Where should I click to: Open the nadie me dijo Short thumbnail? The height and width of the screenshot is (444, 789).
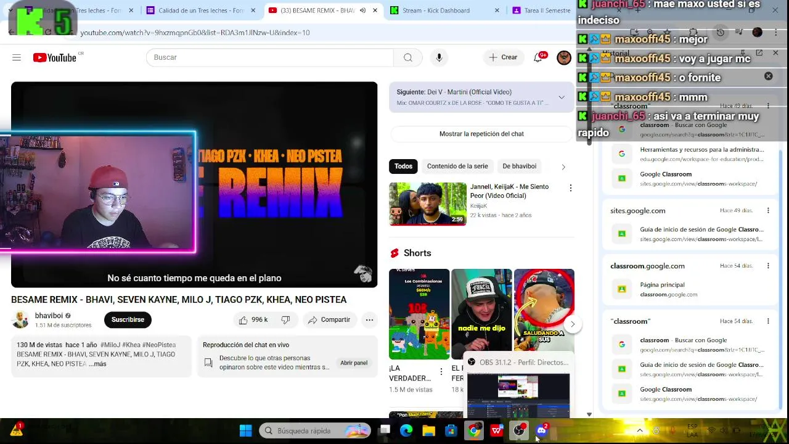[481, 314]
